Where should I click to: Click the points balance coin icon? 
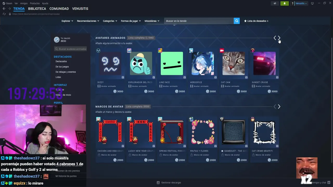coord(57,39)
